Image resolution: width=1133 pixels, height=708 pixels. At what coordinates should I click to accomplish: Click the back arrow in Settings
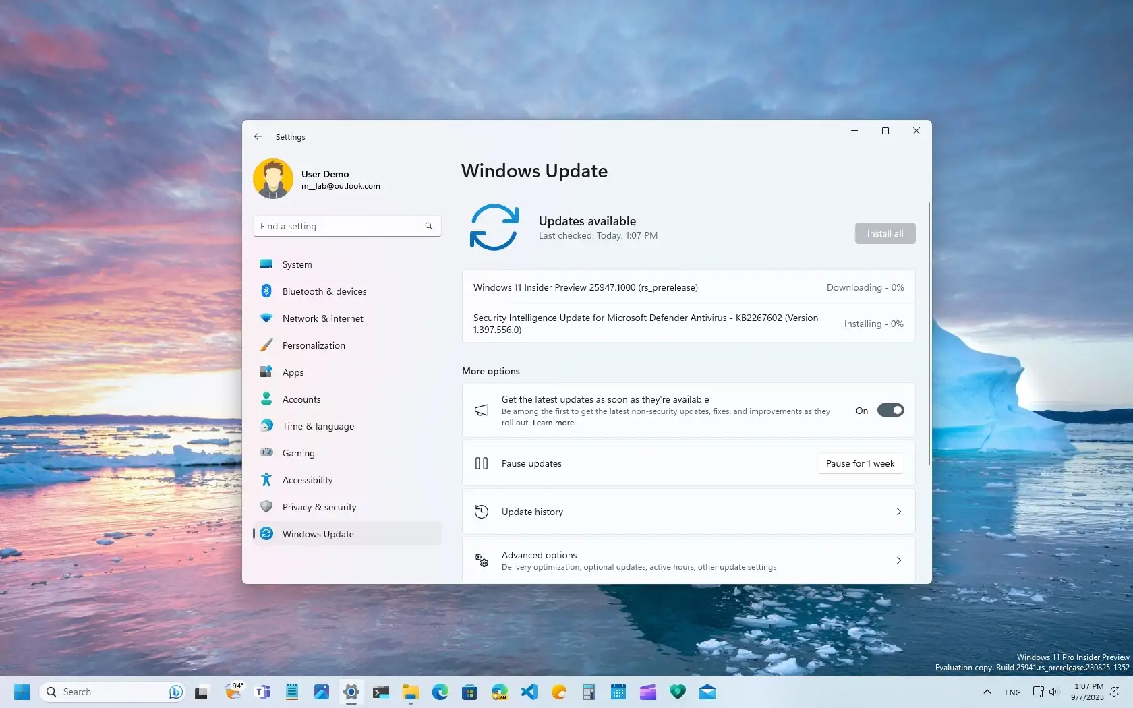coord(258,136)
